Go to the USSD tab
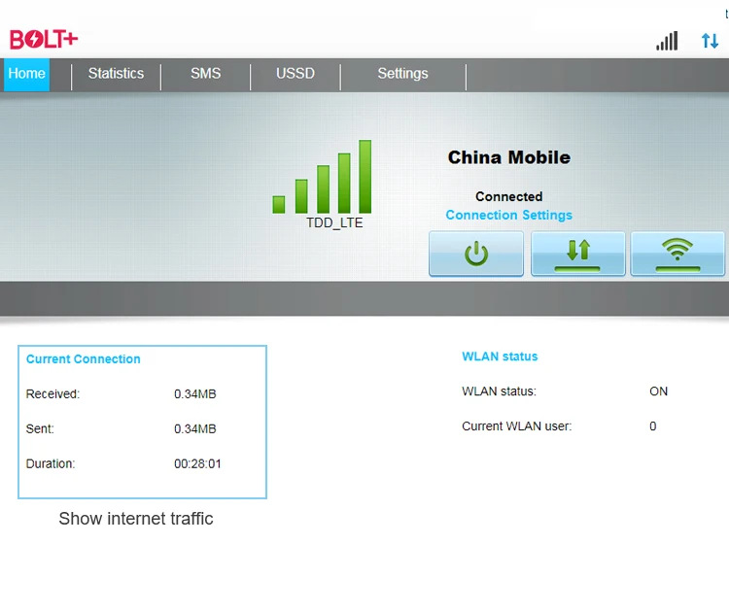 (295, 74)
